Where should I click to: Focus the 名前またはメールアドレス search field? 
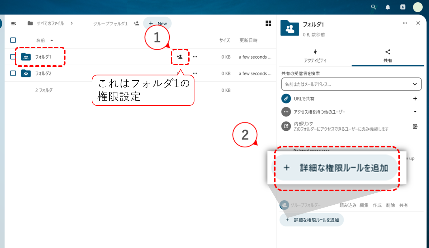pyautogui.click(x=351, y=84)
